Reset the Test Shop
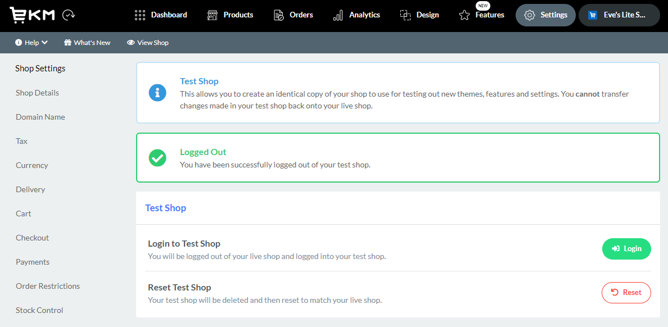The image size is (668, 327). pos(626,292)
